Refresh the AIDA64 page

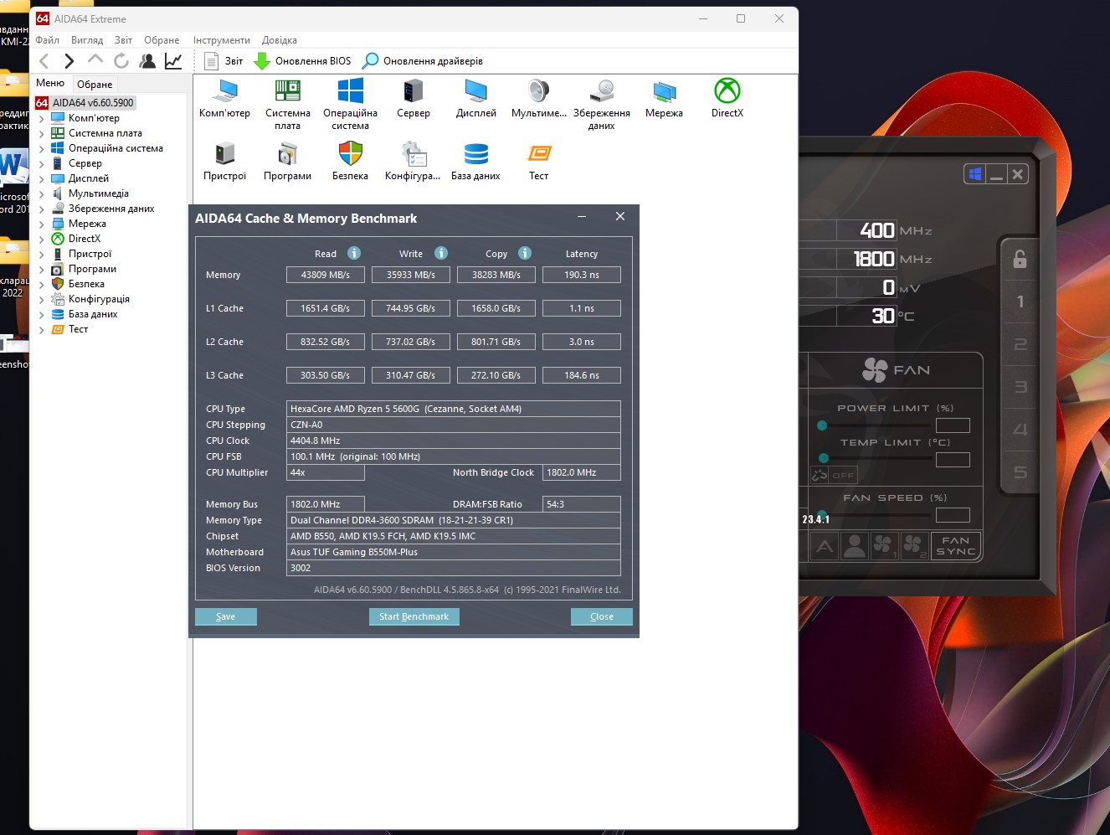[x=121, y=61]
